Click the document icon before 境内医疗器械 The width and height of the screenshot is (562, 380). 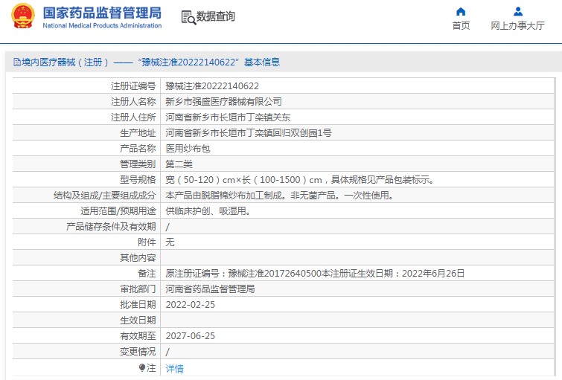tap(17, 62)
